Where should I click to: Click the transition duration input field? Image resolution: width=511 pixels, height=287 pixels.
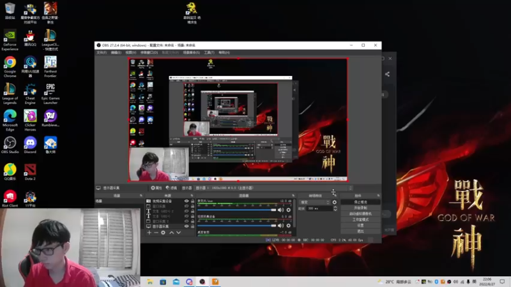tap(319, 209)
